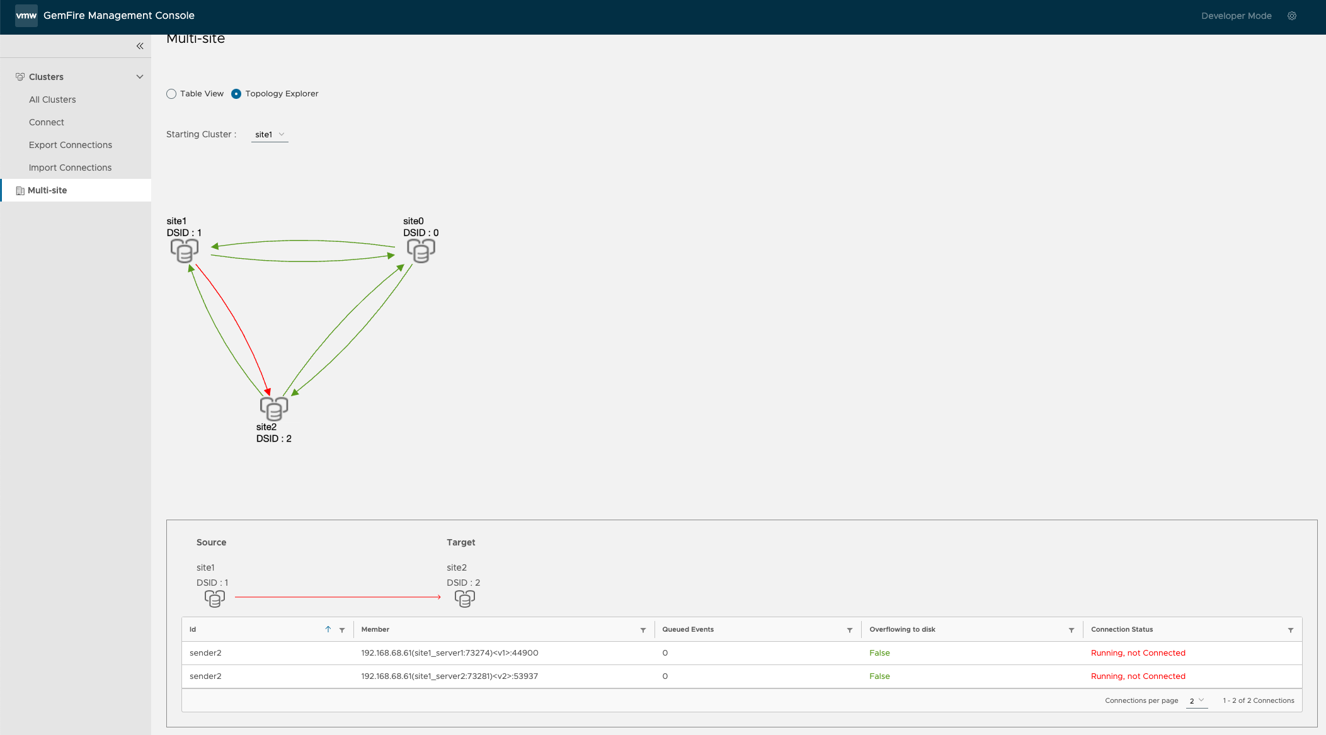Open filter for Connection Status column
The height and width of the screenshot is (735, 1326).
pos(1291,630)
